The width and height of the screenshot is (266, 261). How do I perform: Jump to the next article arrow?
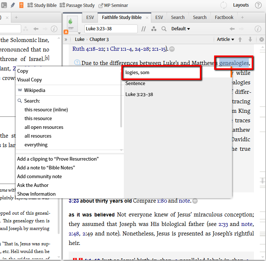tap(250, 39)
